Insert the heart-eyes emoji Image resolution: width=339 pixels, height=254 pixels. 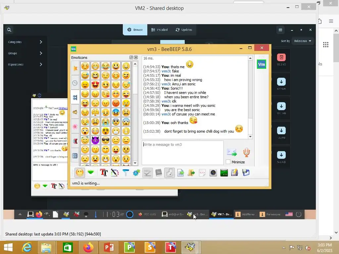95,85
